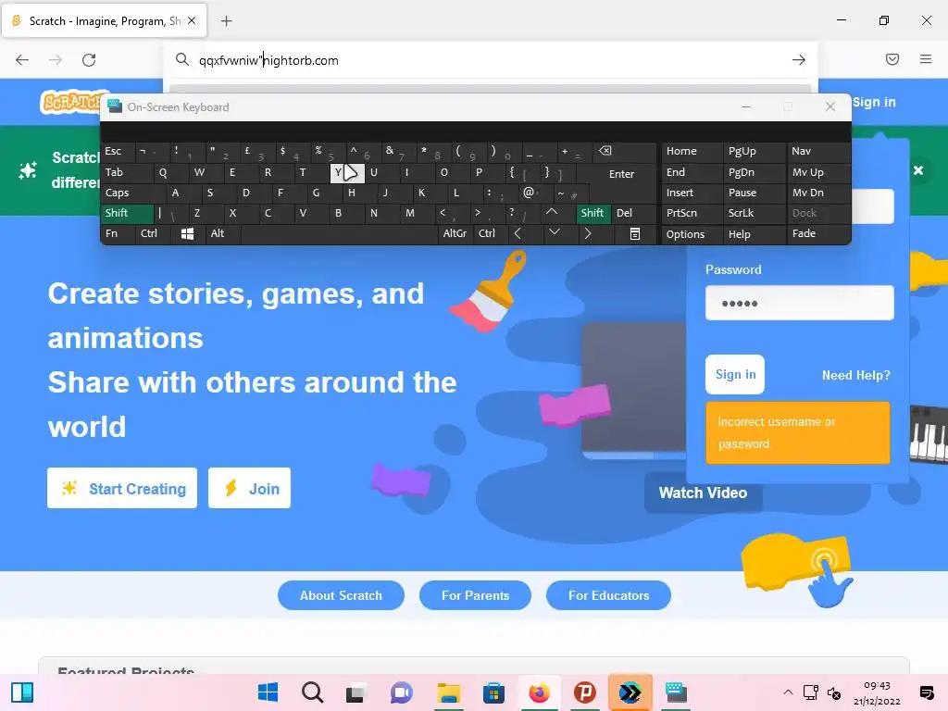Viewport: 948px width, 711px height.
Task: Open Microsoft Store from taskbar
Action: click(493, 692)
